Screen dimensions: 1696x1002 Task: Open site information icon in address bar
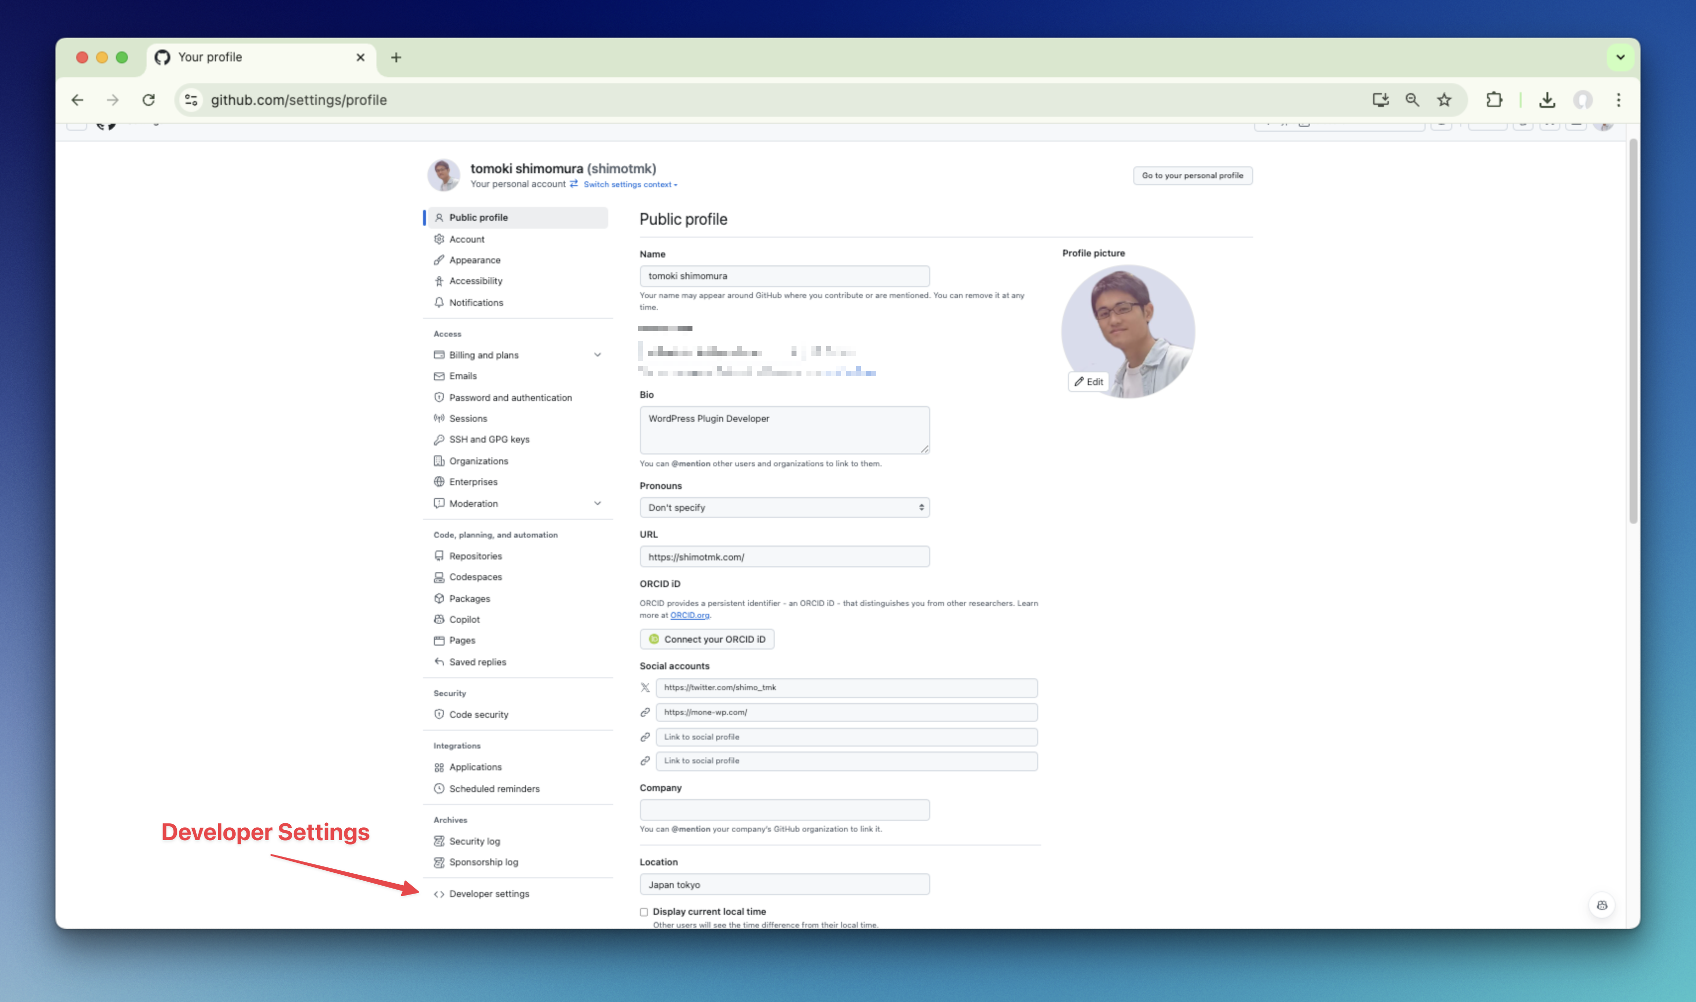coord(192,100)
